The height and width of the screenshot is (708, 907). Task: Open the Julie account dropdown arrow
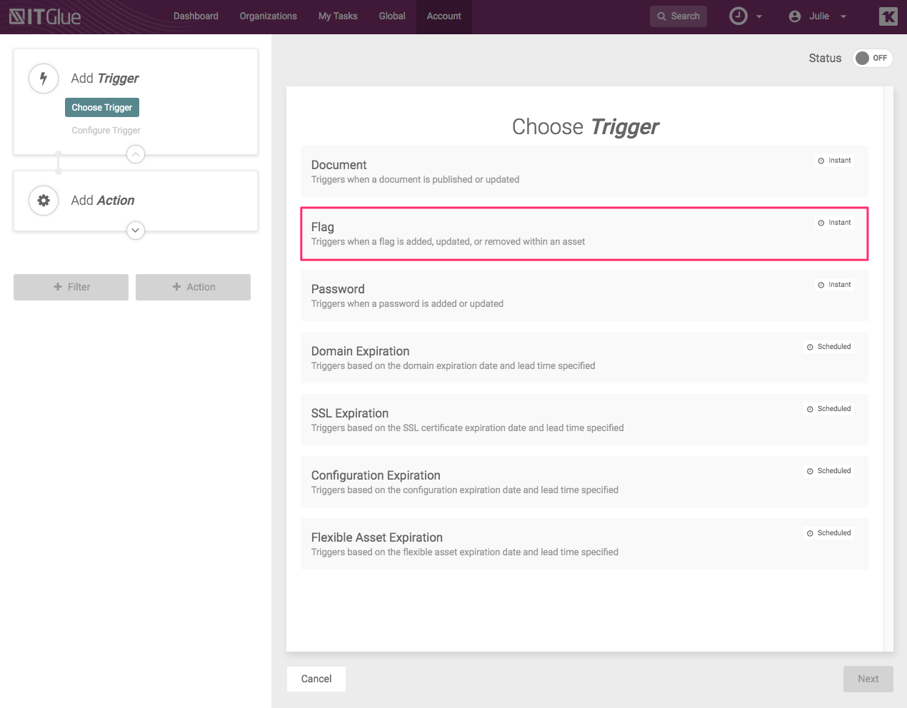click(843, 16)
